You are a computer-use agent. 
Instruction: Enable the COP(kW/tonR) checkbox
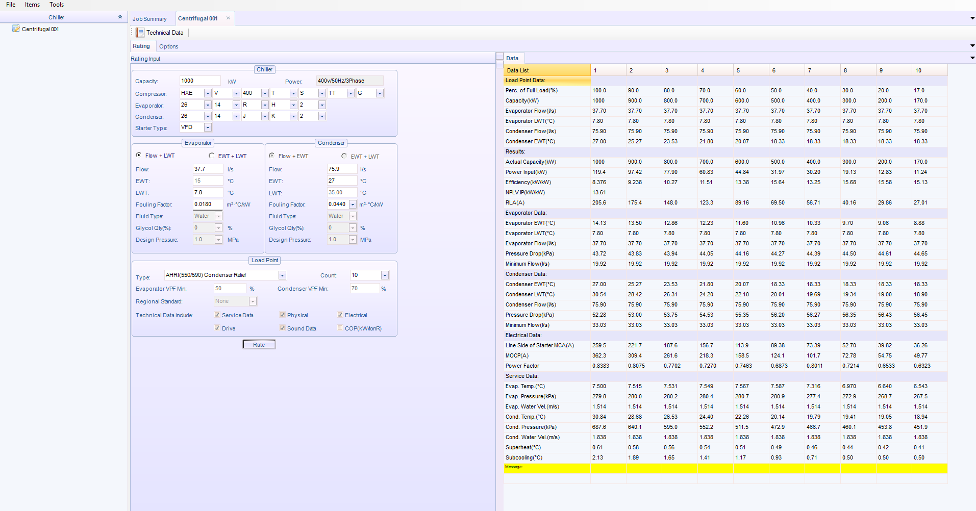(x=340, y=328)
